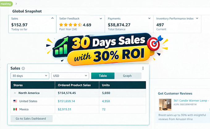Image resolution: width=210 pixels, height=129 pixels.
Task: Click the North America units 5,030
Action: pyautogui.click(x=106, y=93)
